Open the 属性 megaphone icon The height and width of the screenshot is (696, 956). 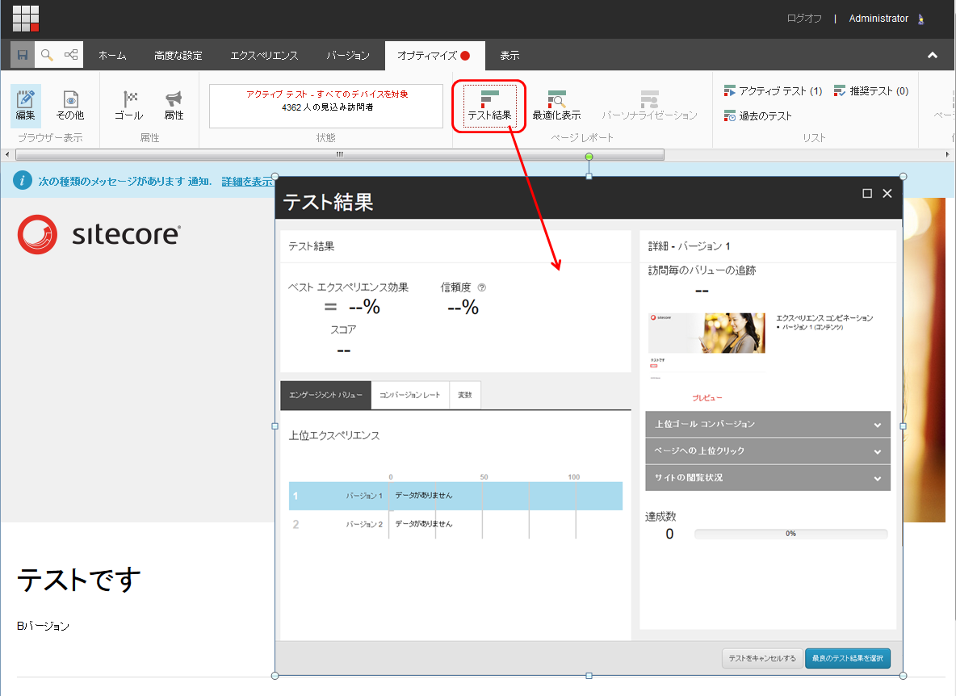(174, 106)
